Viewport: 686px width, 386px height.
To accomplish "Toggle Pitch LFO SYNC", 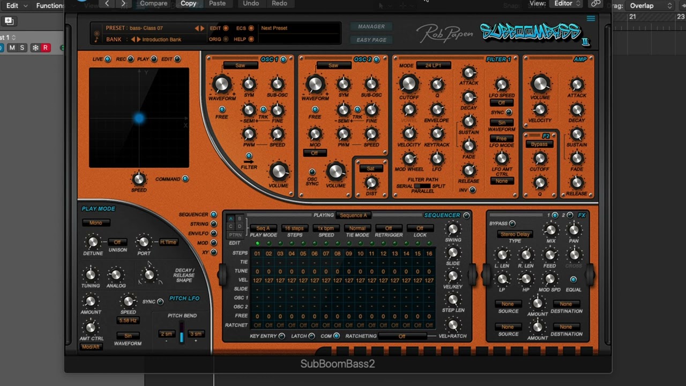I will (x=160, y=302).
